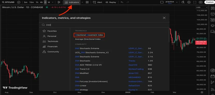The width and height of the screenshot is (215, 95).
Task: Expand the timeframe dropdown chevron
Action: [x=53, y=2]
